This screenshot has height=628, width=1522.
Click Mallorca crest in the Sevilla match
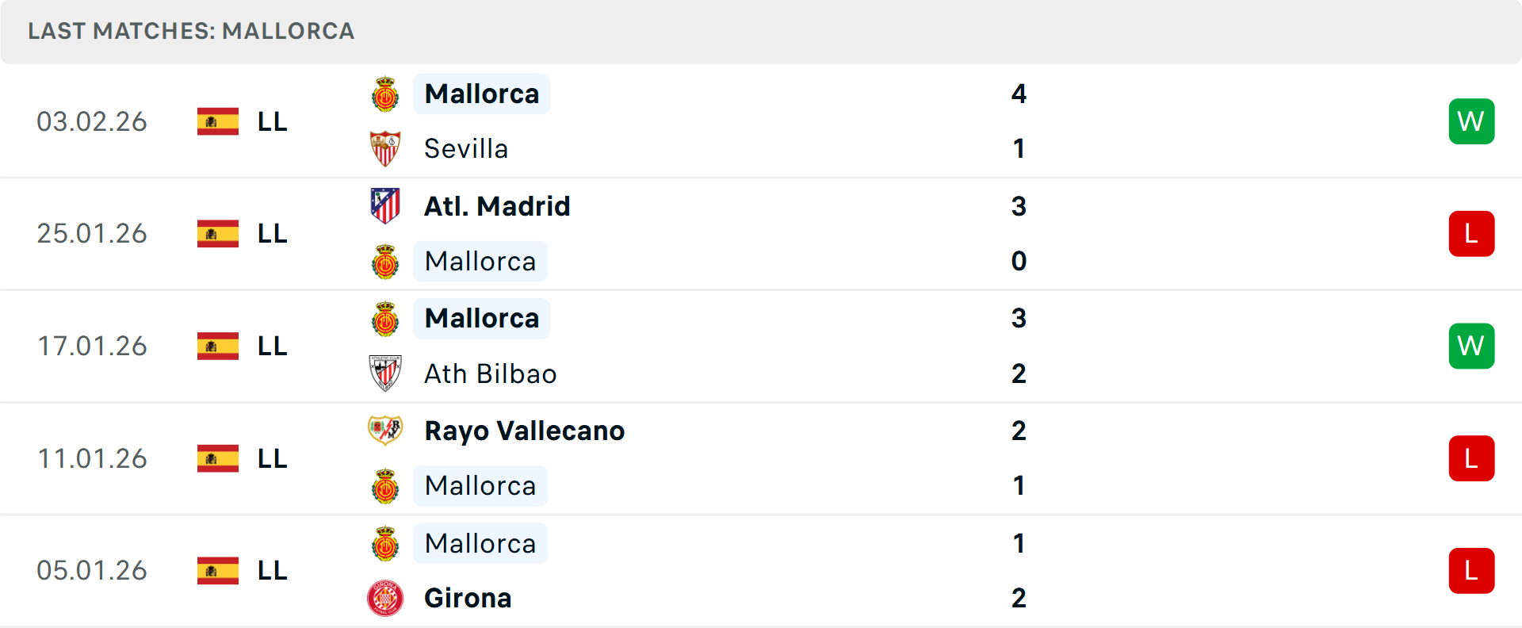coord(385,94)
